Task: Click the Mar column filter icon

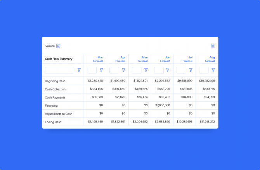Action: point(101,70)
